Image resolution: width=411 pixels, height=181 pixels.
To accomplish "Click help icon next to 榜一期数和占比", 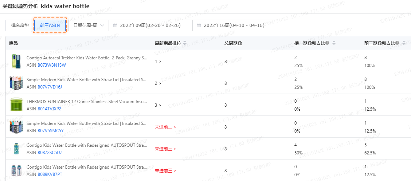I will (x=327, y=43).
